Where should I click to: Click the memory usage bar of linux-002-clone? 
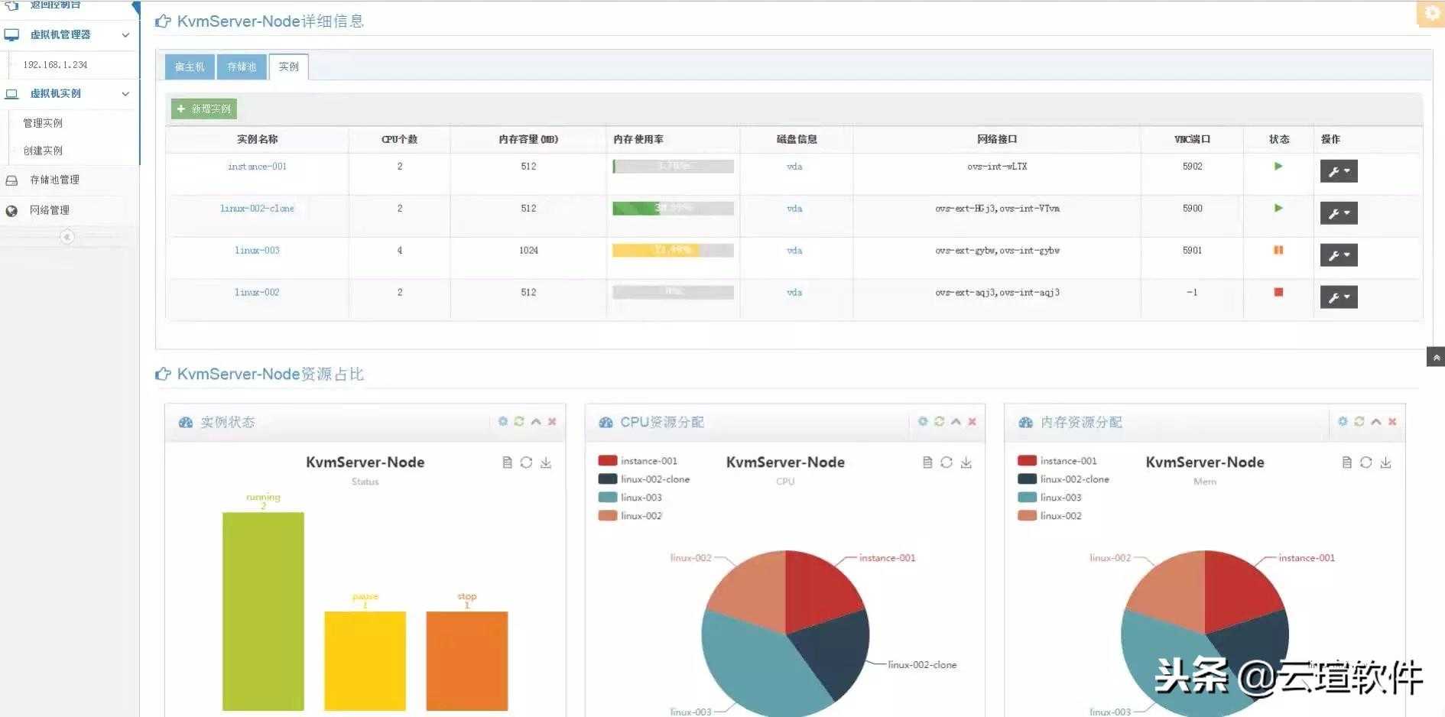[x=673, y=208]
